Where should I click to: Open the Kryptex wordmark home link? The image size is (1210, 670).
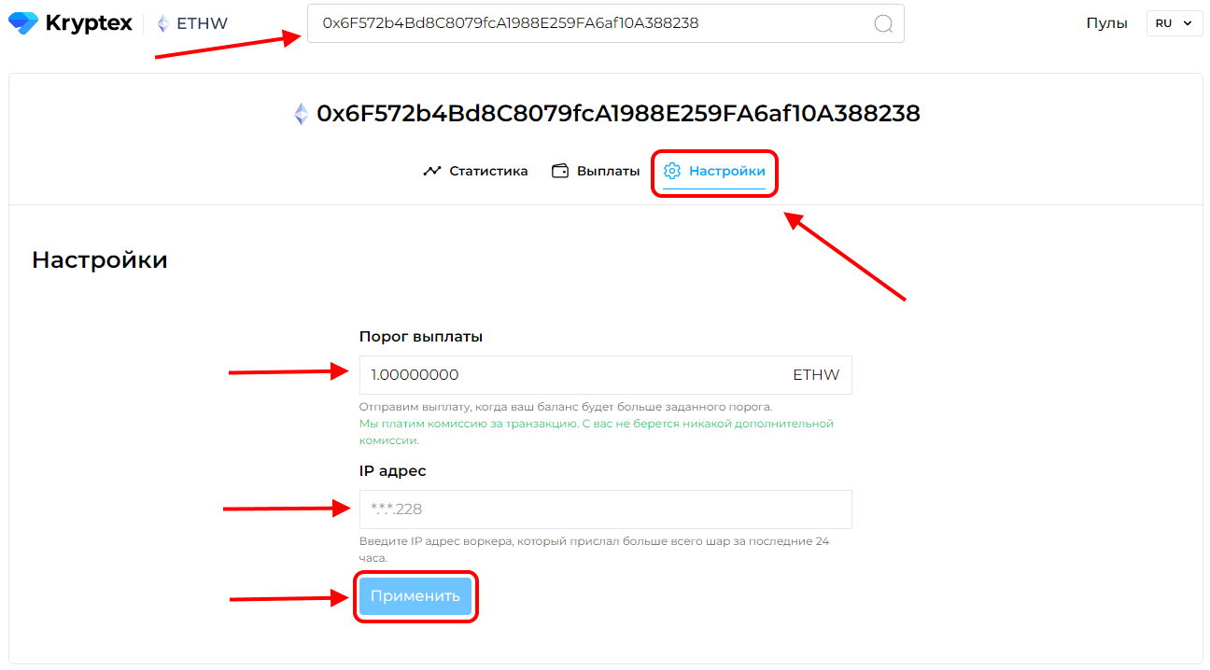tap(89, 23)
